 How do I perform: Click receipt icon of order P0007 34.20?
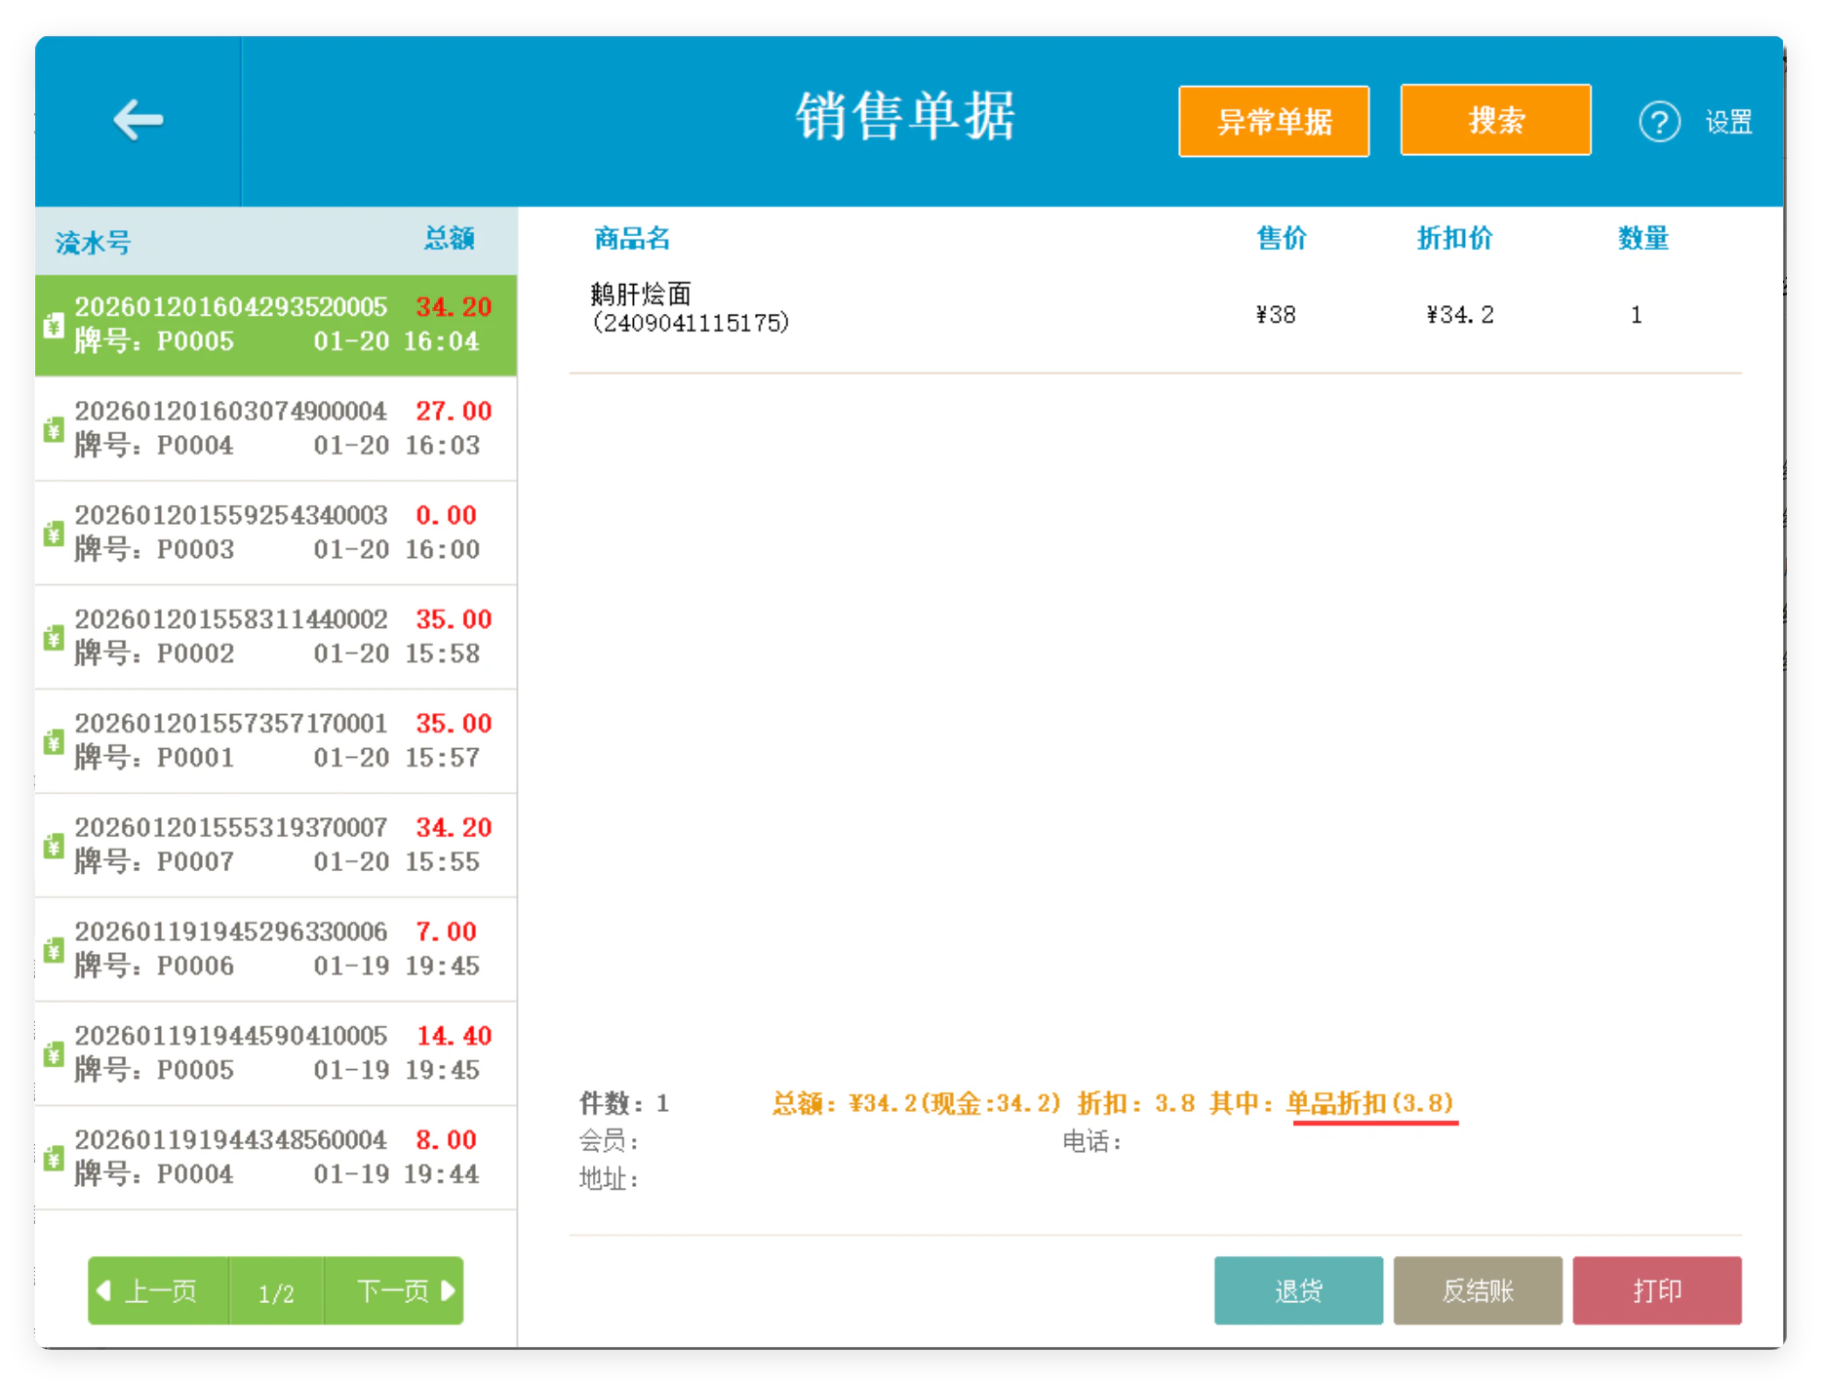[54, 846]
